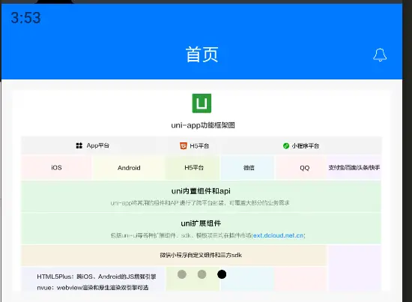Select the first swiper indicator dot
Image resolution: width=412 pixels, height=302 pixels.
(x=182, y=274)
